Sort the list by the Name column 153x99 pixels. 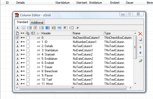[88, 33]
